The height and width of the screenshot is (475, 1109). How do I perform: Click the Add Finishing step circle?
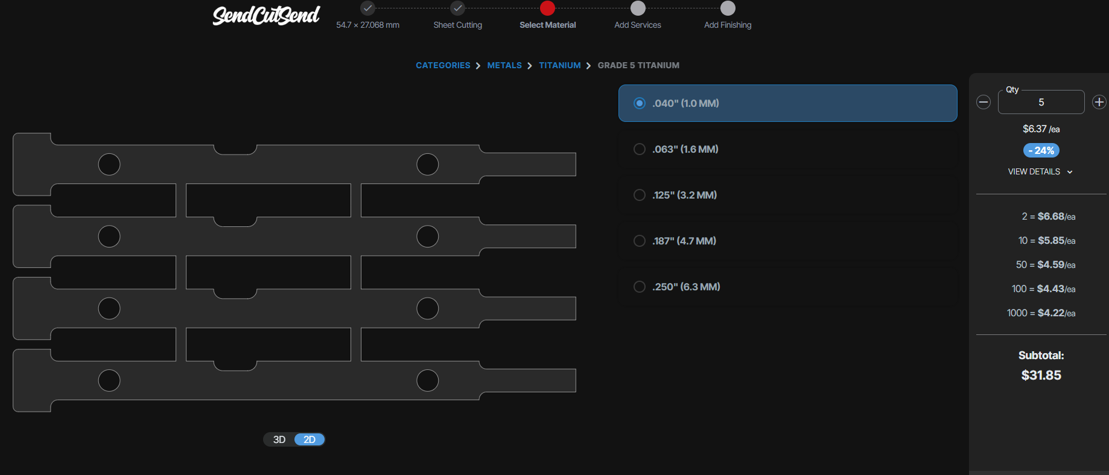click(728, 8)
